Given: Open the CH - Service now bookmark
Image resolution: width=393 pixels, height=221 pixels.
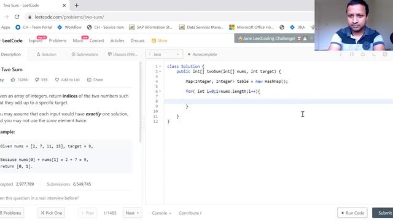Looking at the screenshot, I should [106, 27].
